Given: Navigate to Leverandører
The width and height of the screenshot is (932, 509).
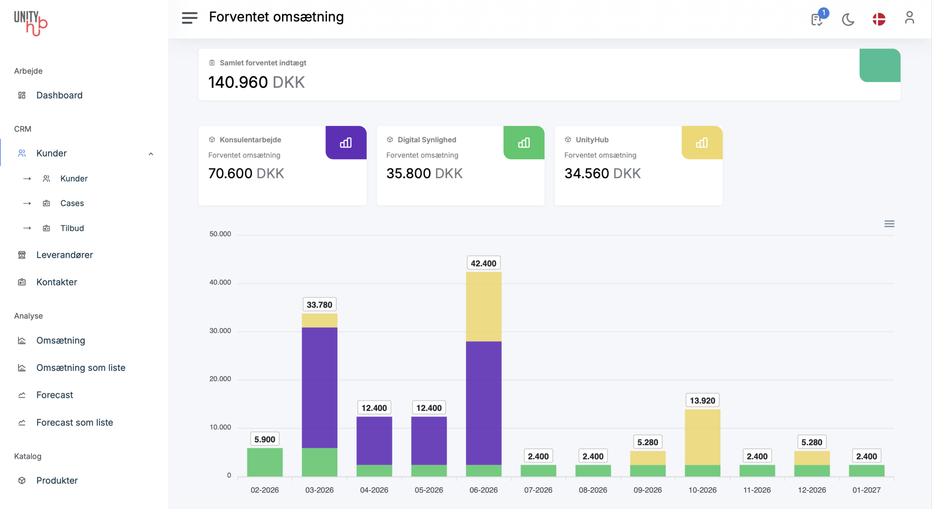Looking at the screenshot, I should click(x=64, y=255).
